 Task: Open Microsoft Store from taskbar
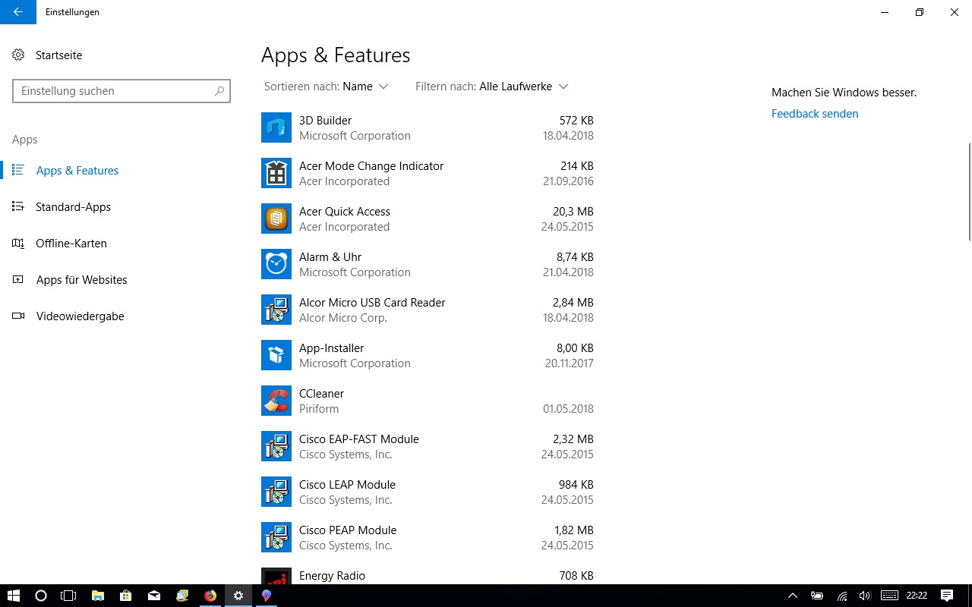(x=126, y=596)
